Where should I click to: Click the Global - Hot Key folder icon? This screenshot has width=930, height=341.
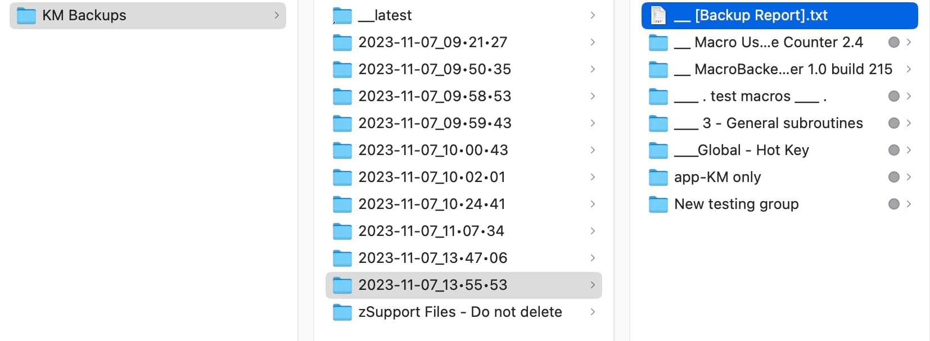click(658, 151)
